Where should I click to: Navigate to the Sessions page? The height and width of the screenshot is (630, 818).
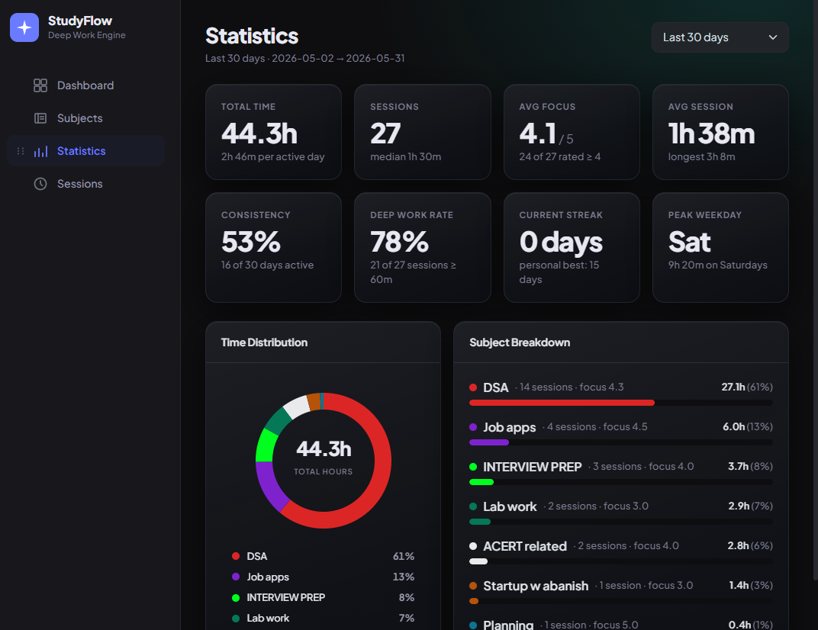(x=86, y=184)
